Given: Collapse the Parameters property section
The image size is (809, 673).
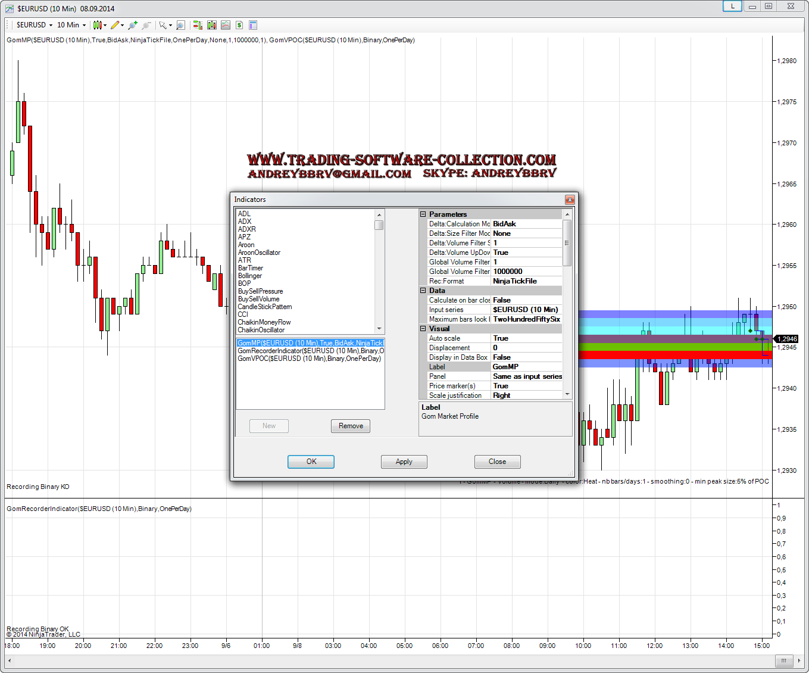Looking at the screenshot, I should [x=423, y=214].
